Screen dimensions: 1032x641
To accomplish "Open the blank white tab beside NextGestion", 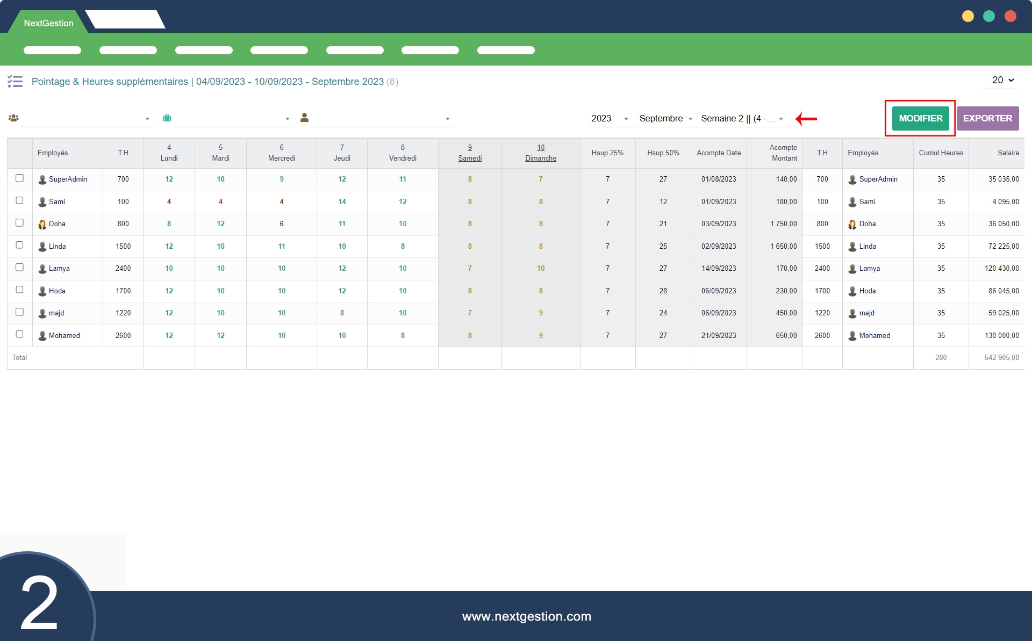I will coord(125,20).
